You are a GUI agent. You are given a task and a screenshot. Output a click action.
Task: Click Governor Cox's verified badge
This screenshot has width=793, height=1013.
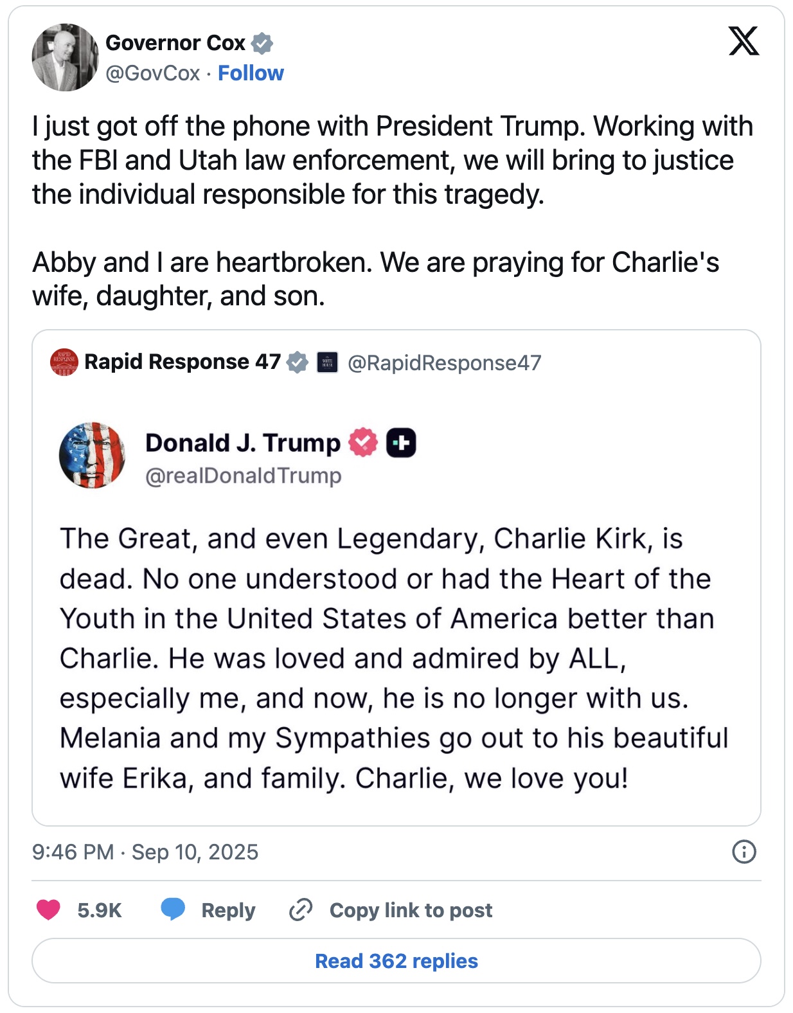pyautogui.click(x=262, y=43)
